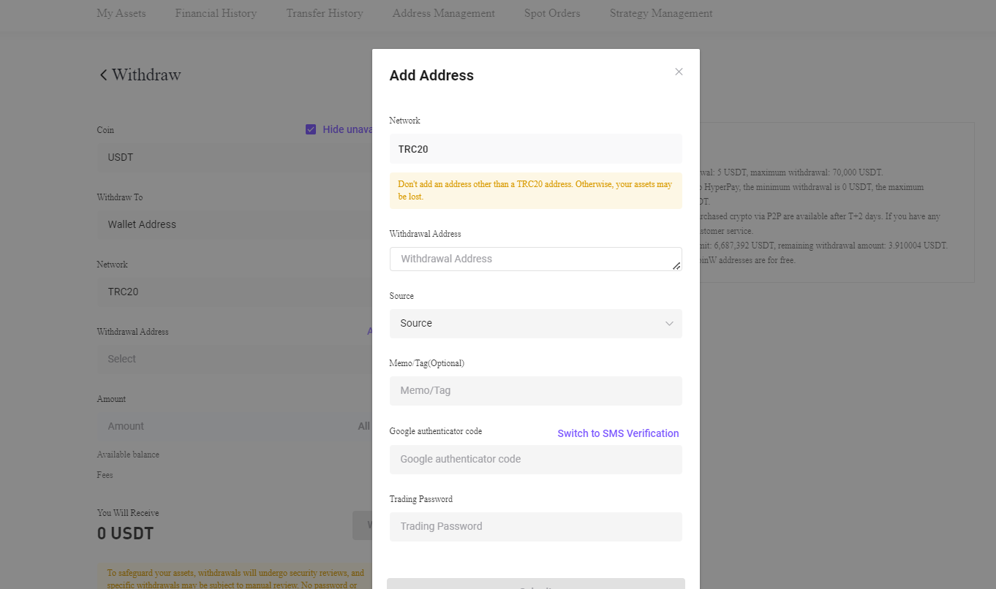Click the resize handle on Withdrawal Address textarea
The image size is (996, 589).
point(676,267)
